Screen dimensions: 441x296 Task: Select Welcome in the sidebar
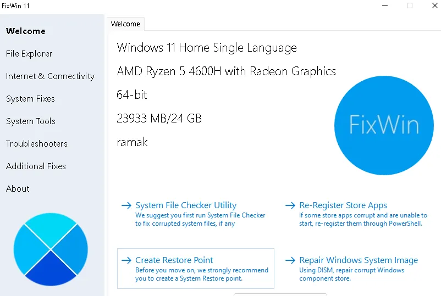coord(26,31)
